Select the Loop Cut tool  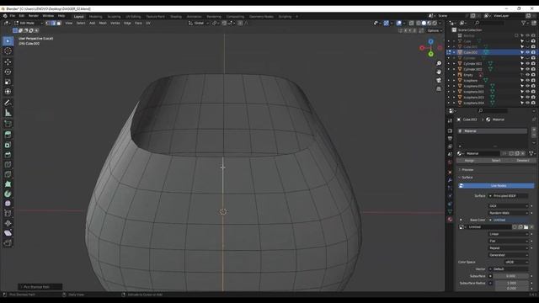pyautogui.click(x=8, y=164)
